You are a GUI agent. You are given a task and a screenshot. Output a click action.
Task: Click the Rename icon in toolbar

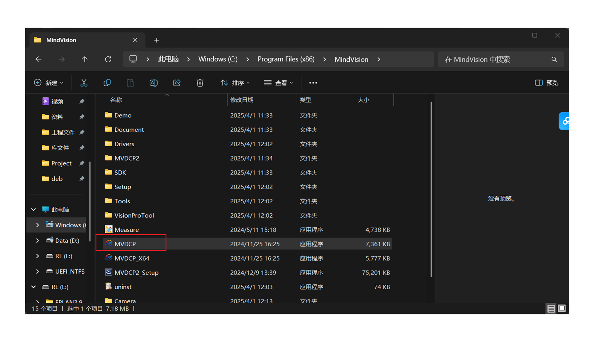tap(154, 83)
